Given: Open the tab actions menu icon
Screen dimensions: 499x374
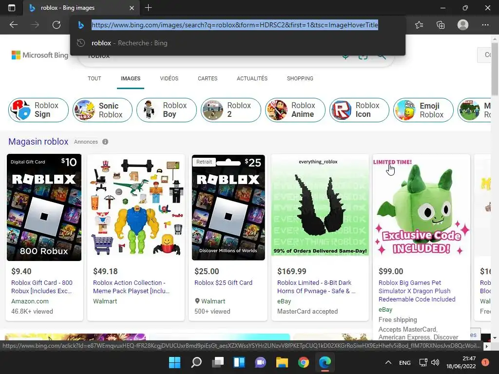Looking at the screenshot, I should pos(12,8).
